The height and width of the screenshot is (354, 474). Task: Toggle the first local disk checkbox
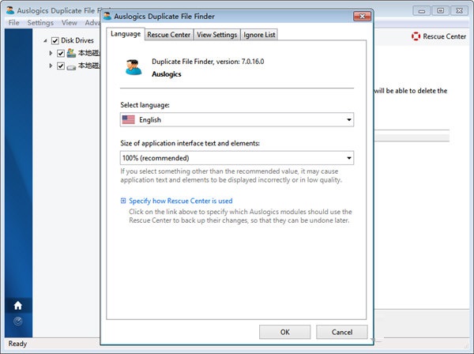click(x=61, y=54)
